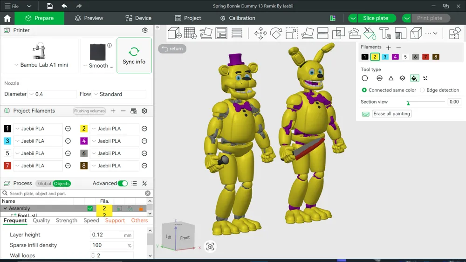This screenshot has width=466, height=262.
Task: Click the Add object cube icon
Action: [x=174, y=33]
